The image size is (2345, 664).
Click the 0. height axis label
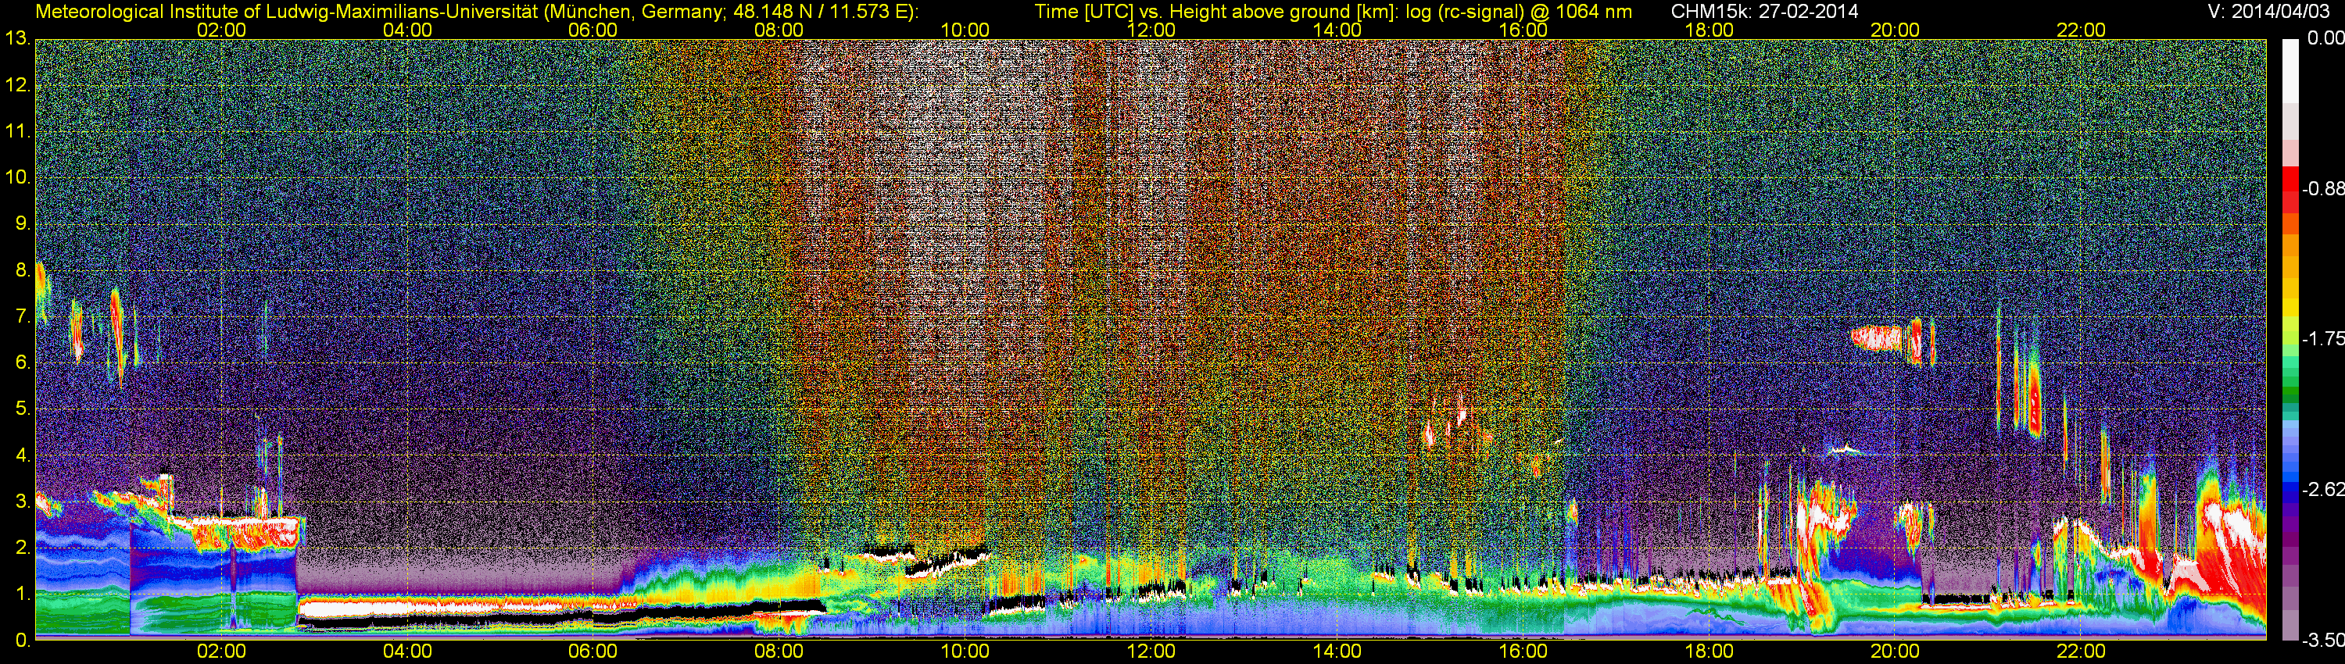[23, 641]
